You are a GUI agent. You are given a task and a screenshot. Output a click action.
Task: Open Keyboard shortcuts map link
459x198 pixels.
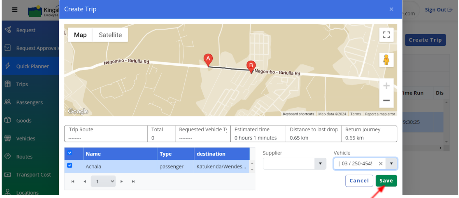[x=298, y=114]
